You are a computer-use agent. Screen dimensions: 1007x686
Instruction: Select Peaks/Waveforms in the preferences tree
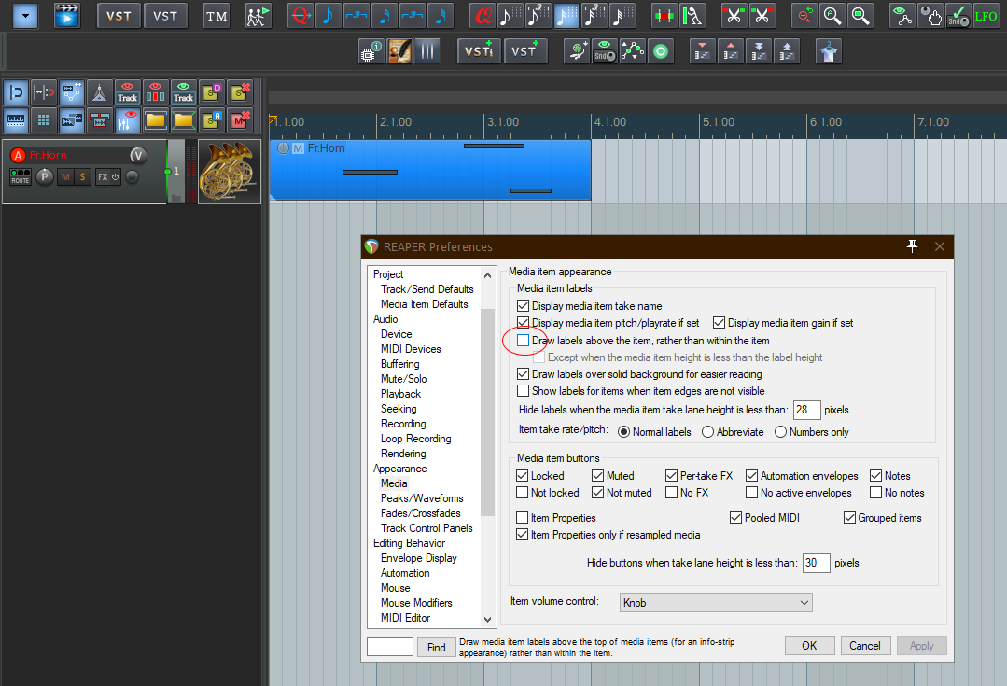pos(422,498)
